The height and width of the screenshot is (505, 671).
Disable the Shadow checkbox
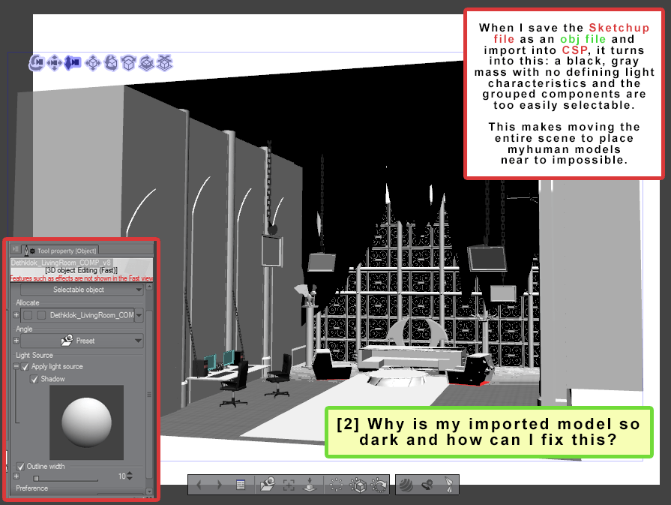[x=34, y=379]
